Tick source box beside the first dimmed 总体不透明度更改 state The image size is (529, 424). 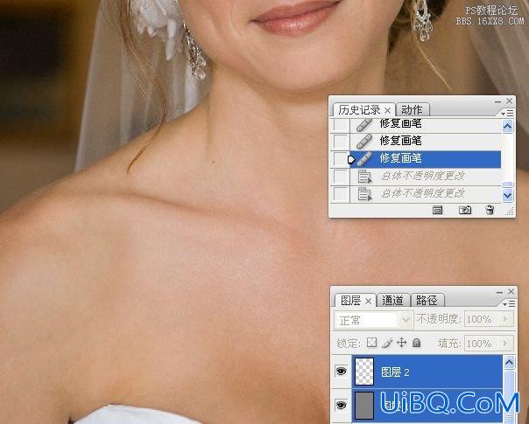(340, 176)
